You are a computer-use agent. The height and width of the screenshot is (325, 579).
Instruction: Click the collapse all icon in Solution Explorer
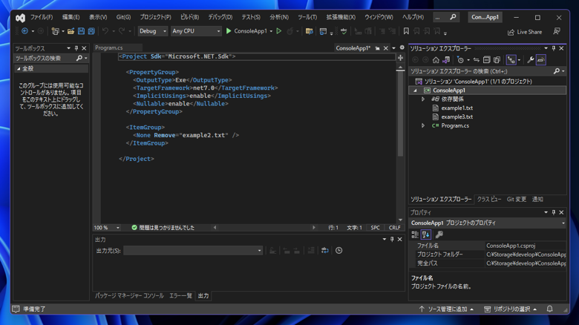[487, 60]
